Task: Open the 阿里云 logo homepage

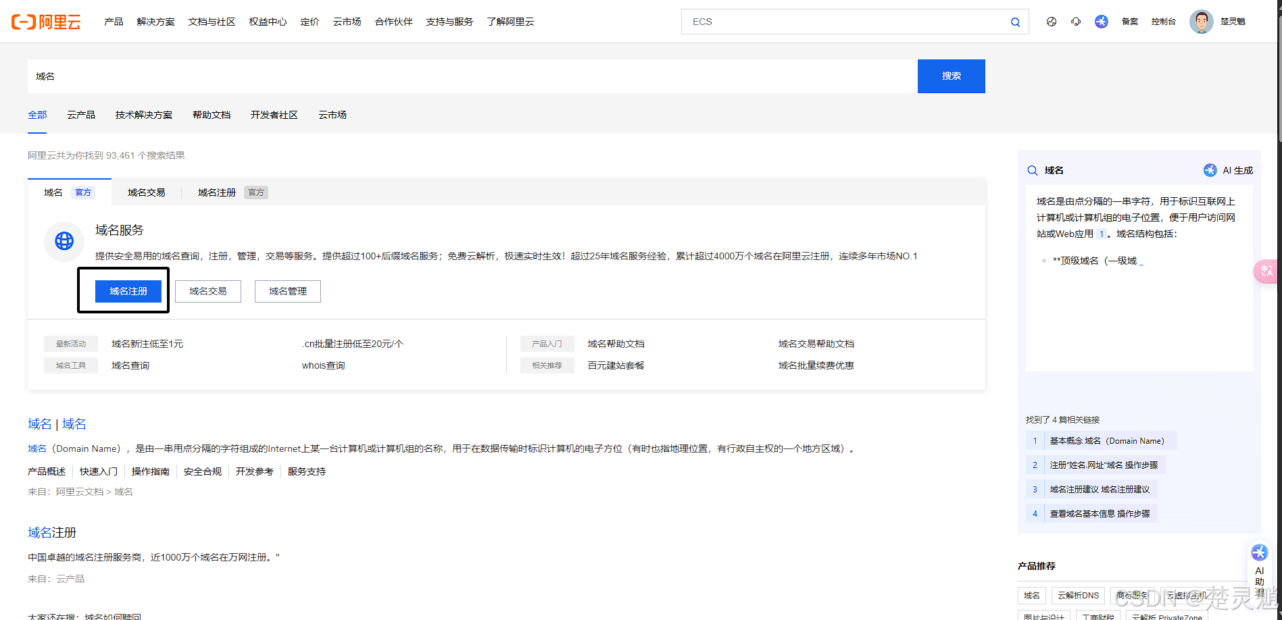Action: click(46, 22)
